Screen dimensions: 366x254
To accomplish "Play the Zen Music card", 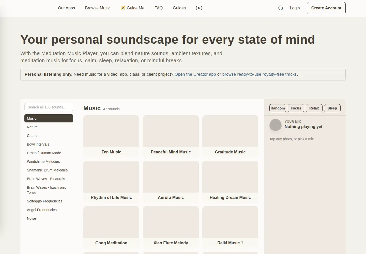I will 111,136.
